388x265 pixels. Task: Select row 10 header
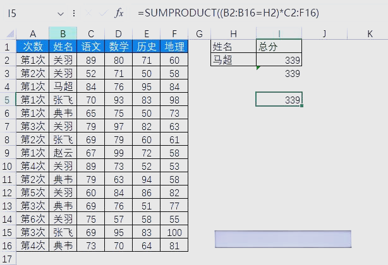tap(7, 166)
